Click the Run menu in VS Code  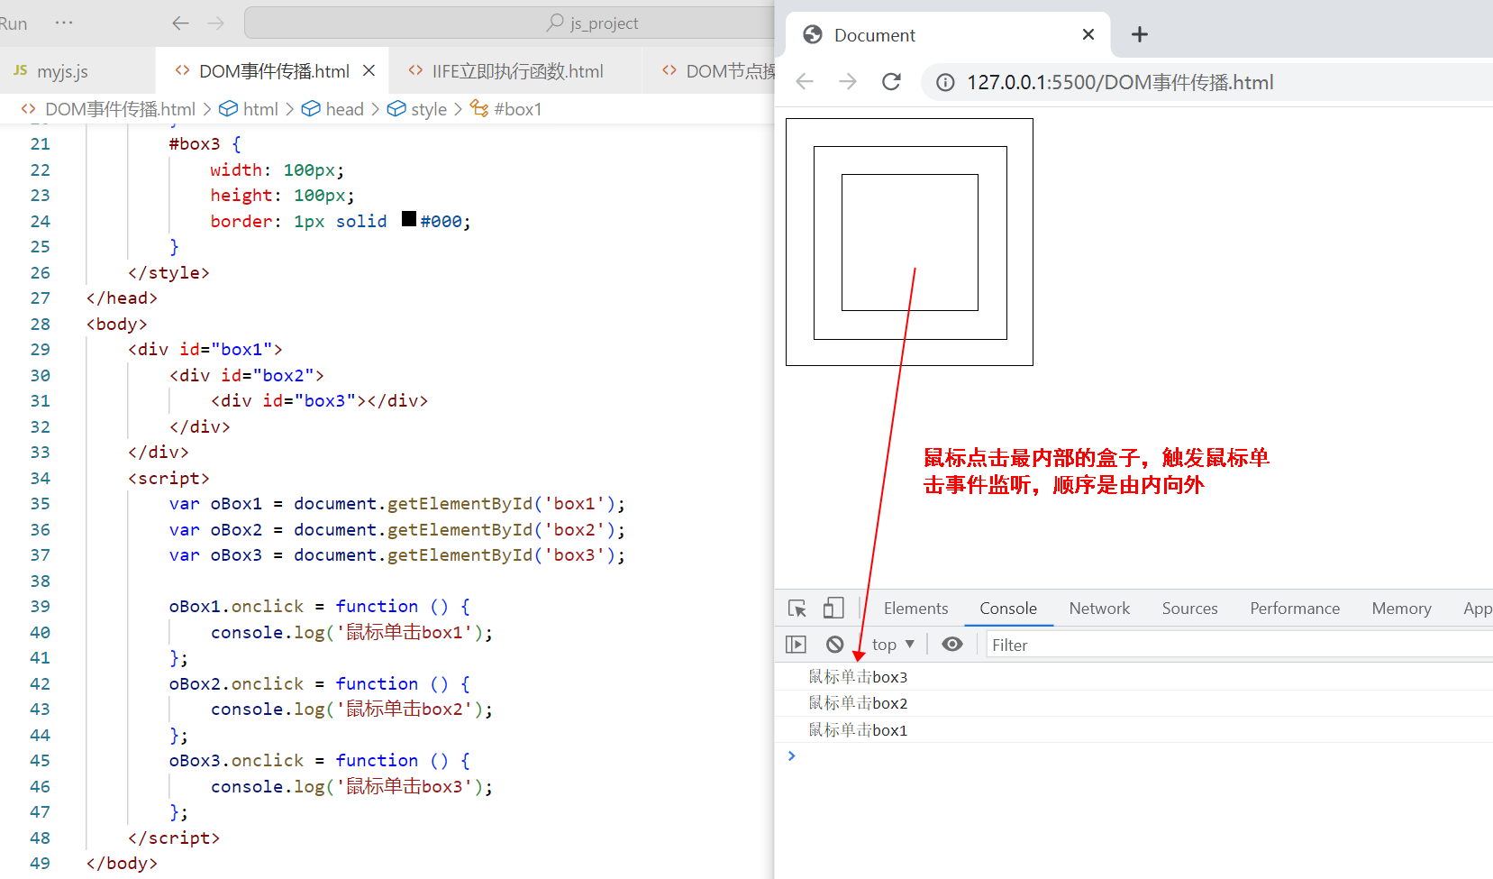point(14,23)
